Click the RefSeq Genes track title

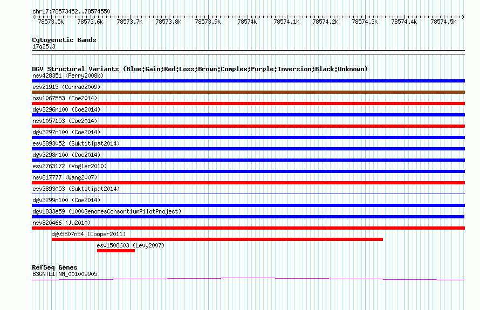point(54,267)
